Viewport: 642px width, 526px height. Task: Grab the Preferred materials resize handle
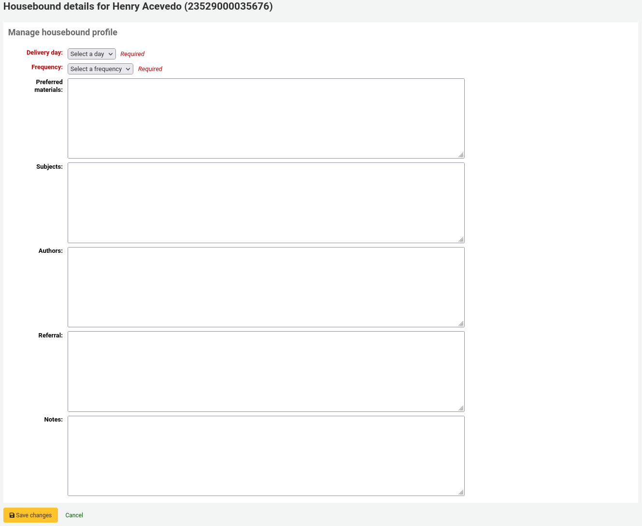(x=461, y=155)
